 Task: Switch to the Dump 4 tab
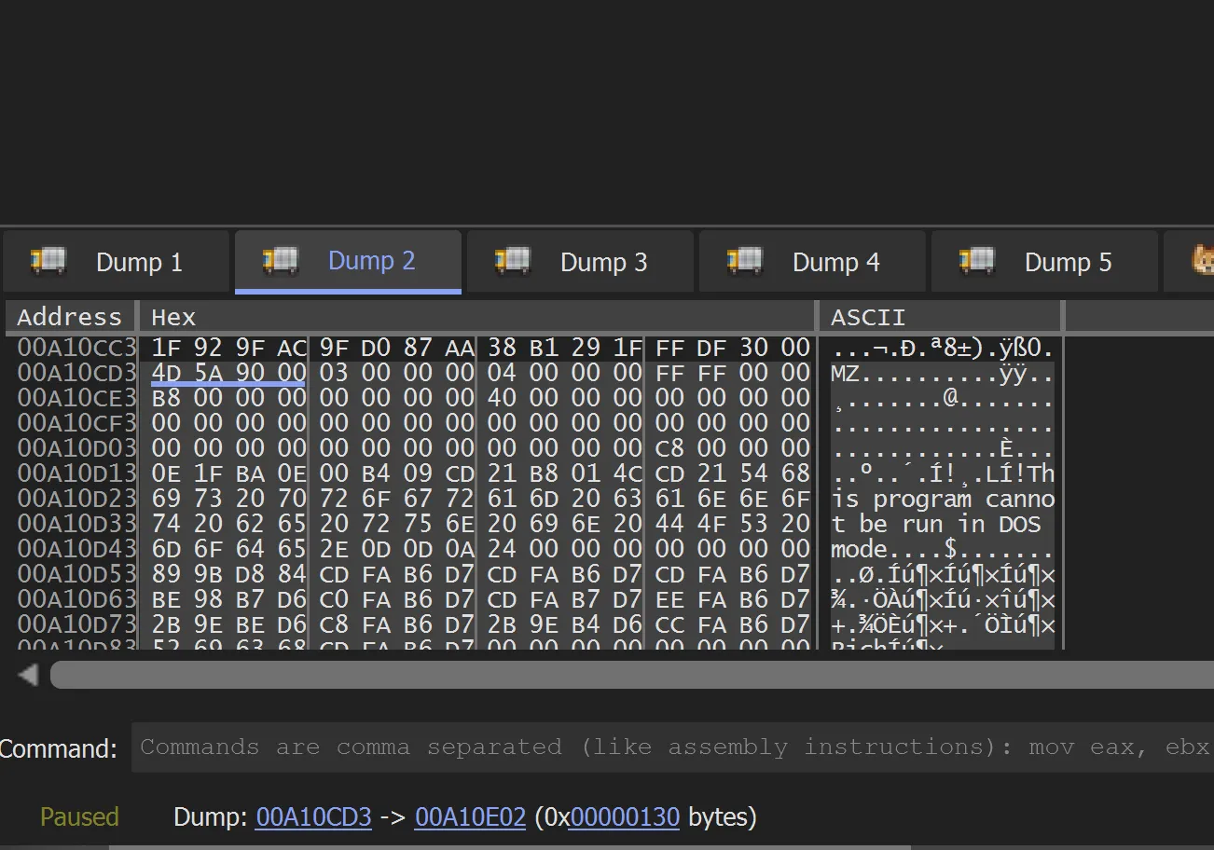pos(812,262)
